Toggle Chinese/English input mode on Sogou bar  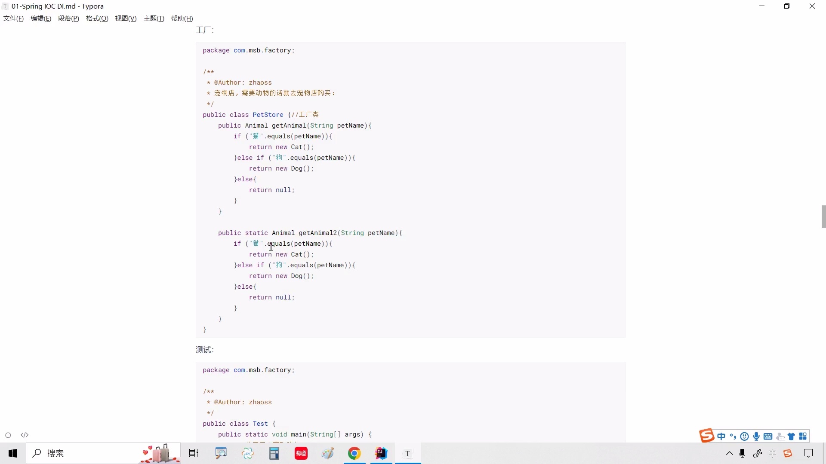click(722, 436)
